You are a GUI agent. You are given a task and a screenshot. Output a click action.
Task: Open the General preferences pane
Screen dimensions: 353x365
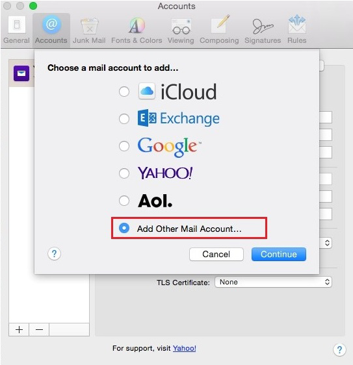[16, 31]
